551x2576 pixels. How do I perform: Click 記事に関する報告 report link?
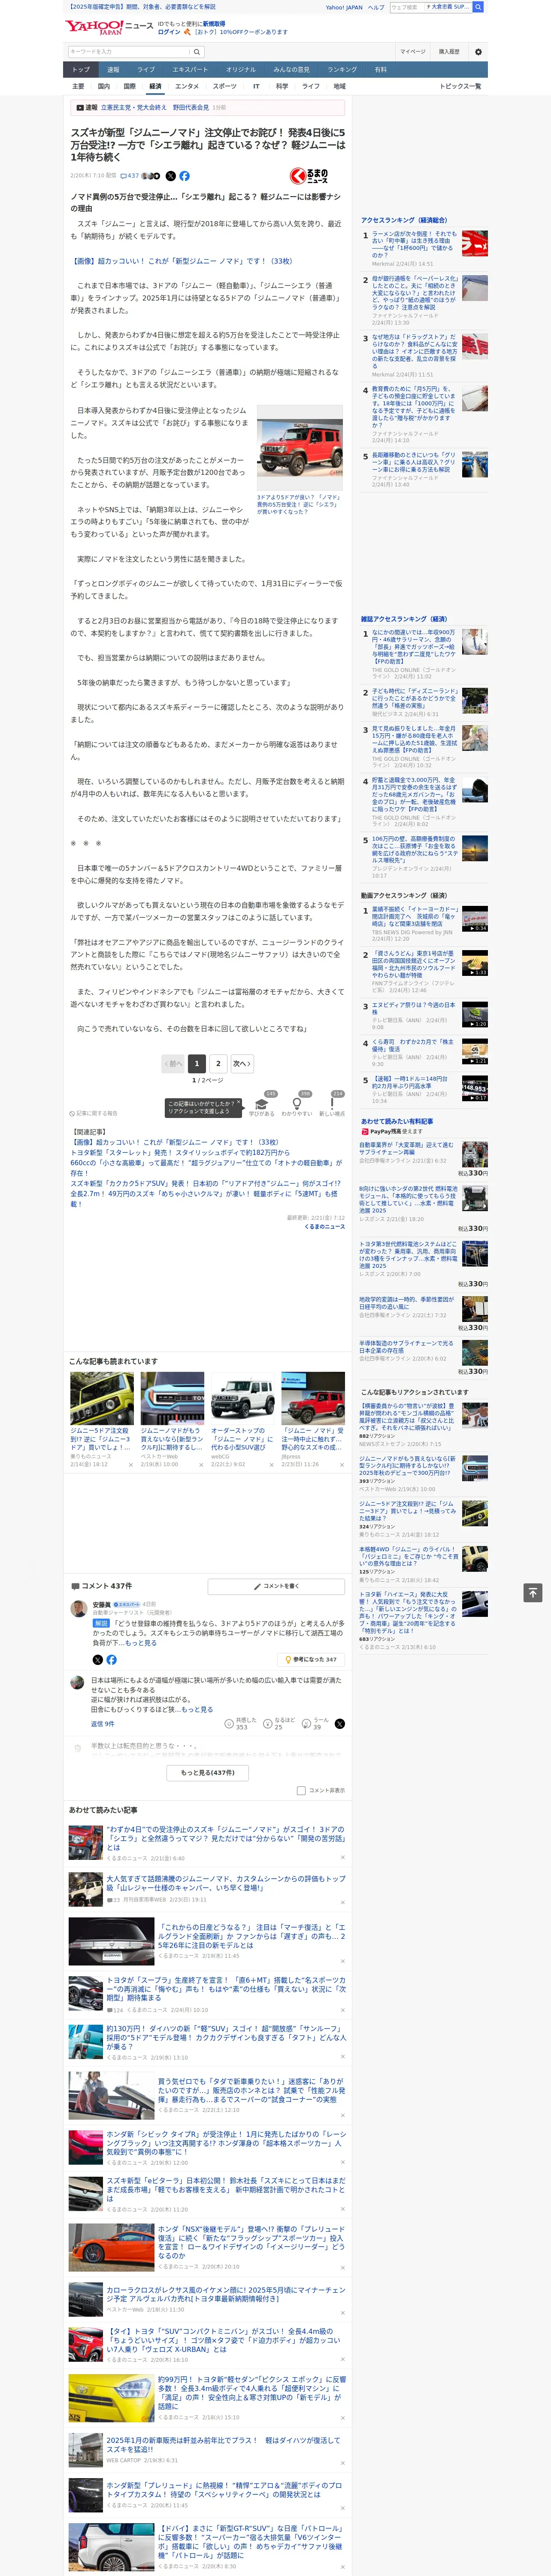(94, 1113)
